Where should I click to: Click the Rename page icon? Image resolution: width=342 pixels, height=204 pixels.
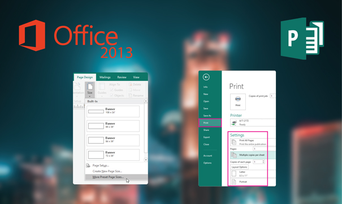[131, 95]
